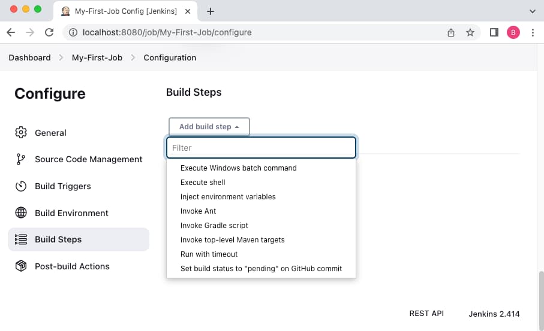The width and height of the screenshot is (544, 331).
Task: Collapse the Add build step dropdown
Action: 209,127
